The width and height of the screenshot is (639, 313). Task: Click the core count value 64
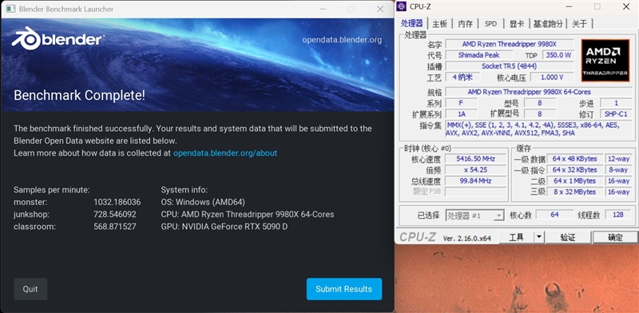point(554,215)
